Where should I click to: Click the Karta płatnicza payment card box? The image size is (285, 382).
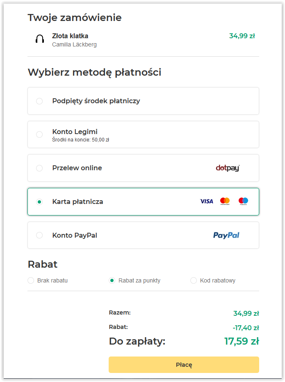click(x=144, y=202)
